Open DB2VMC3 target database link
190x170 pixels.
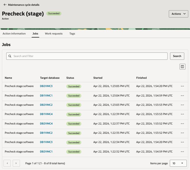(46, 86)
